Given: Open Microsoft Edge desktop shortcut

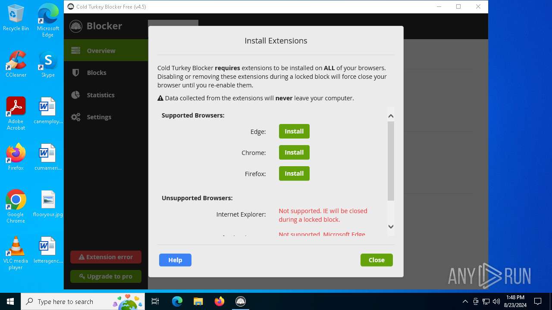Looking at the screenshot, I should coord(48,20).
